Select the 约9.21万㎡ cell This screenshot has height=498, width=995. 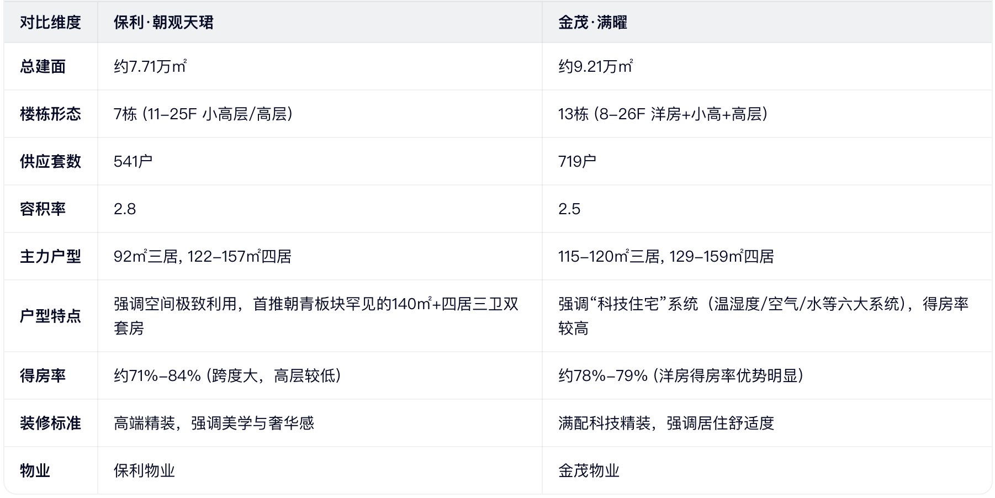(595, 67)
